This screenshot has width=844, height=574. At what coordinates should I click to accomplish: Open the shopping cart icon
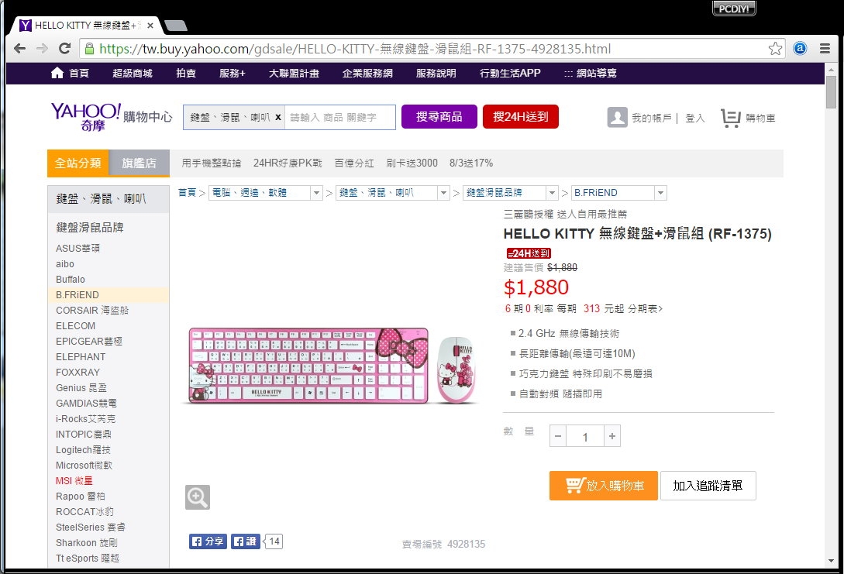pos(730,118)
